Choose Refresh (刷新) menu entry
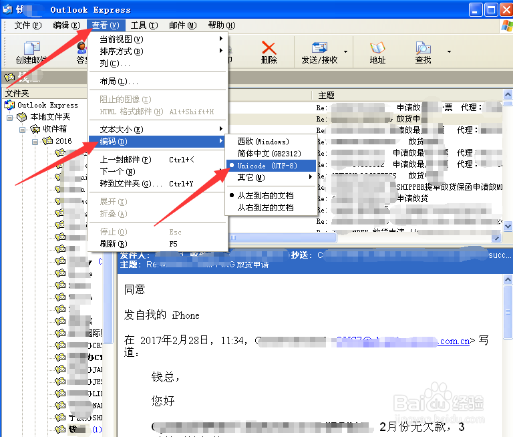 pyautogui.click(x=157, y=244)
